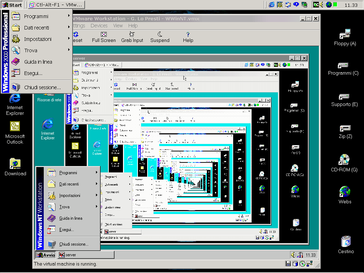Viewport: 364px width, 273px height.
Task: Click Full Screen toolbar button in VMware
Action: coord(104,37)
